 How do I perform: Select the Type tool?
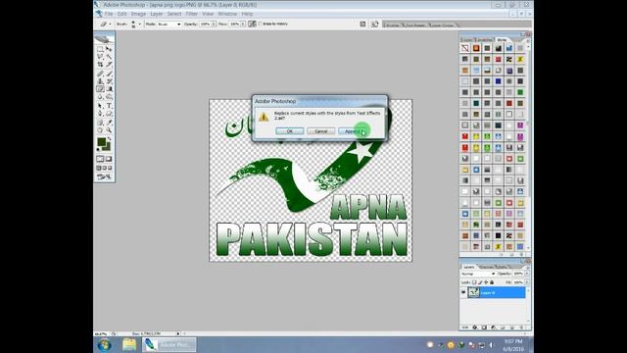coord(109,106)
